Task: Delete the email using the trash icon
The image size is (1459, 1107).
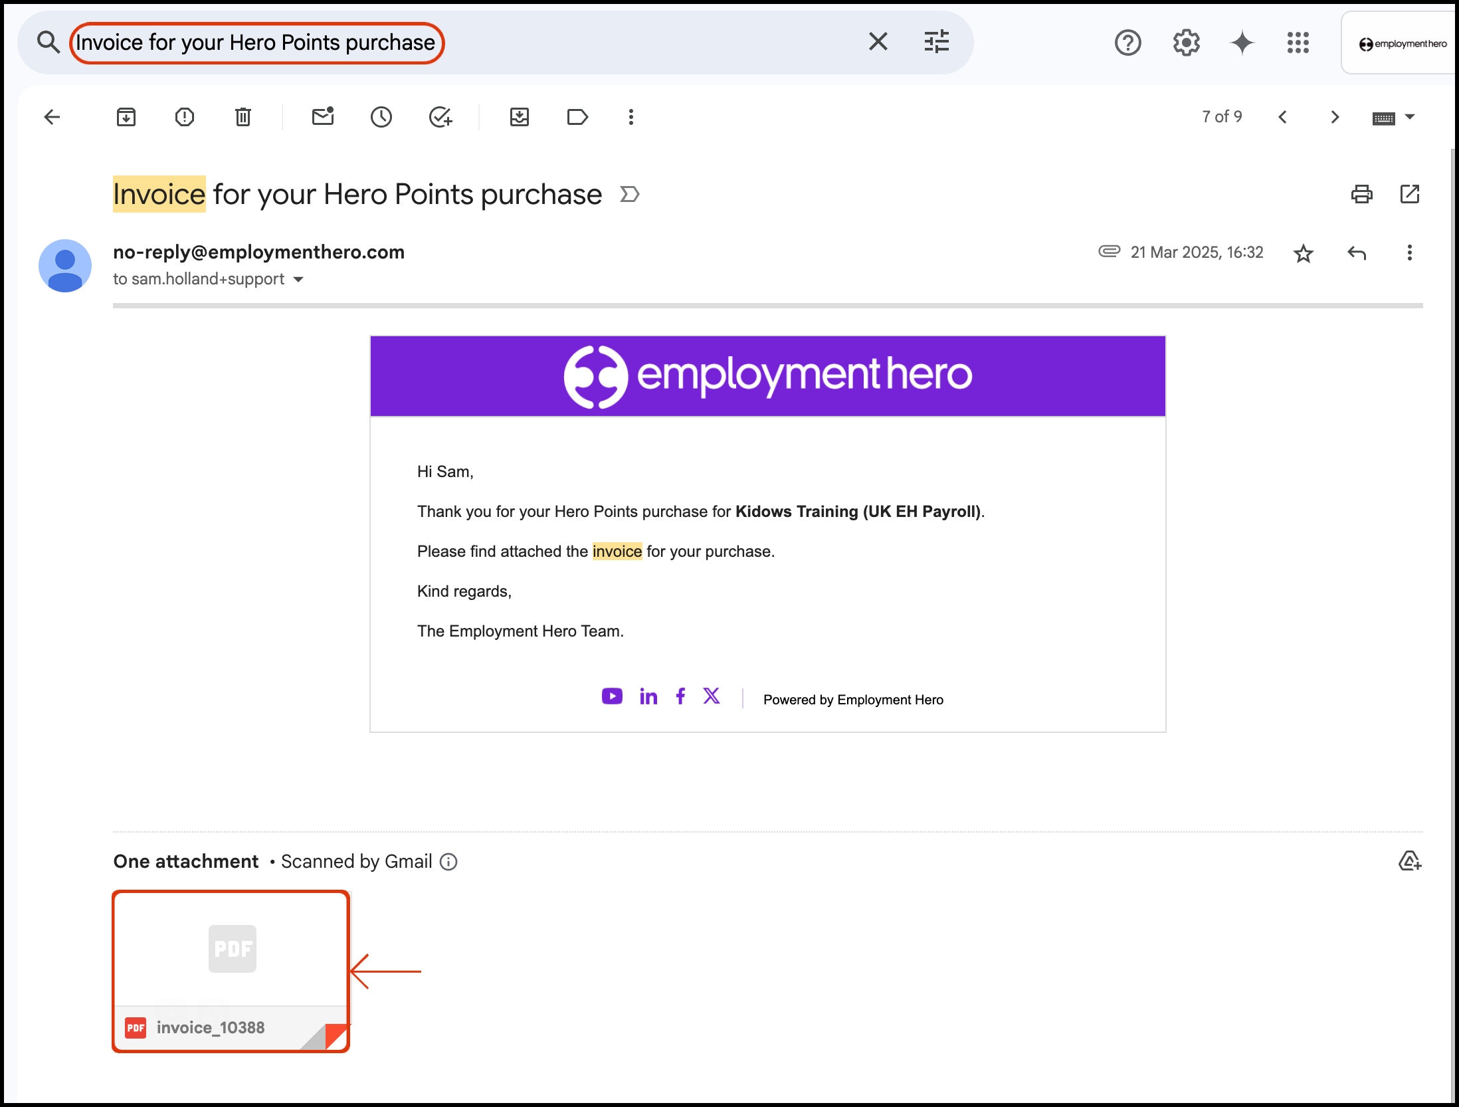Action: pos(243,118)
